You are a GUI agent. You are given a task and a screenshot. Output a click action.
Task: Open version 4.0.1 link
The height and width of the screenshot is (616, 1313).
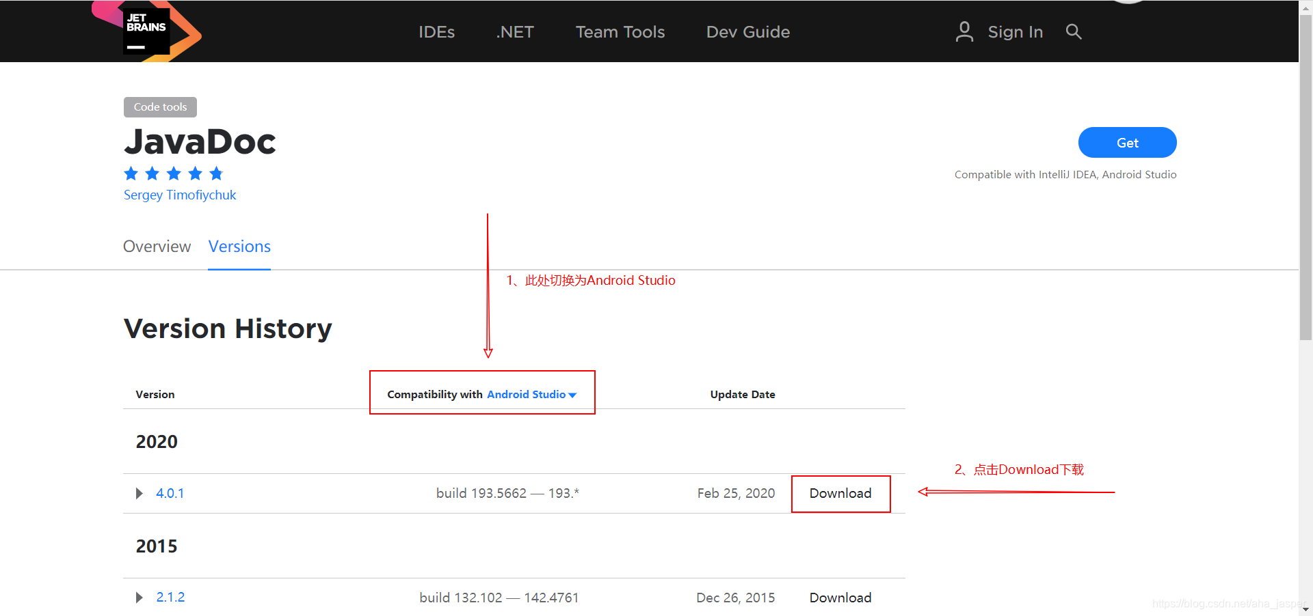tap(170, 493)
